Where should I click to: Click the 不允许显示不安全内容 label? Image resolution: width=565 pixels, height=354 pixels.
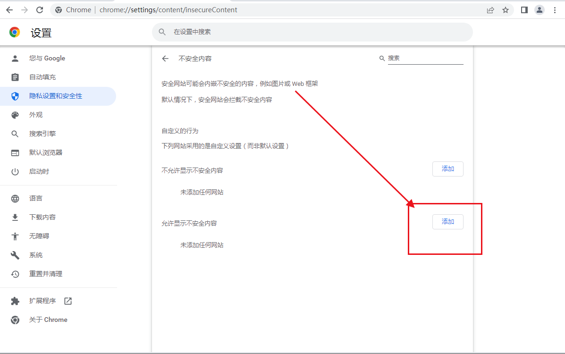(x=192, y=170)
